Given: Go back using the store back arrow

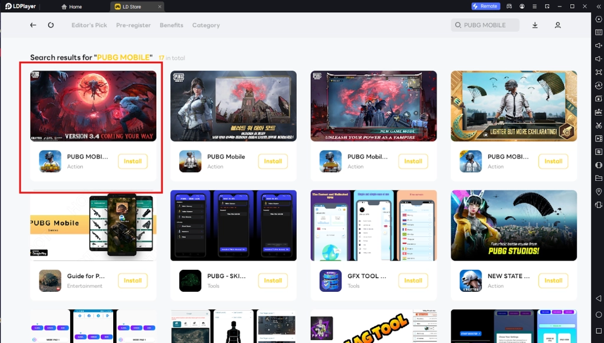Looking at the screenshot, I should [33, 25].
